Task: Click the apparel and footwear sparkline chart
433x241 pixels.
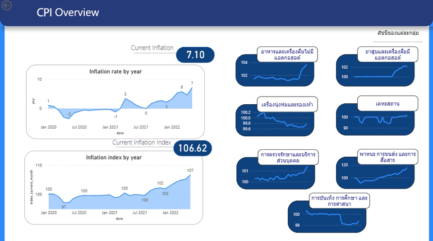Action: point(275,120)
